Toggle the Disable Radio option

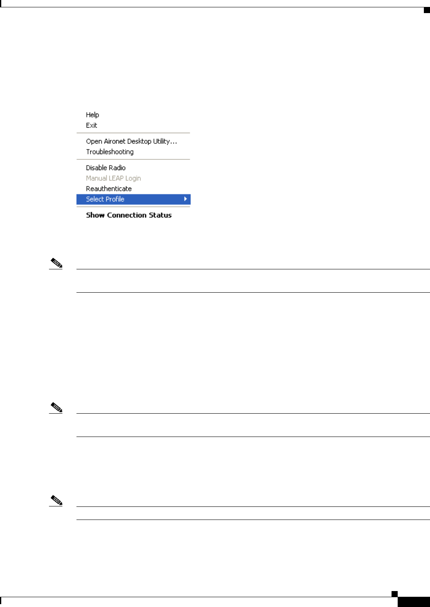point(106,168)
